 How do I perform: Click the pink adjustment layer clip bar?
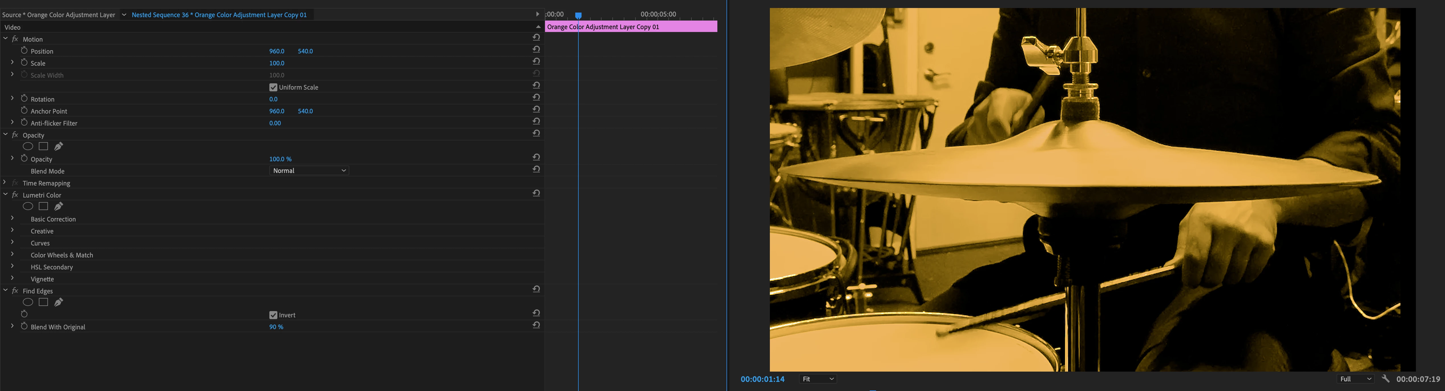631,26
